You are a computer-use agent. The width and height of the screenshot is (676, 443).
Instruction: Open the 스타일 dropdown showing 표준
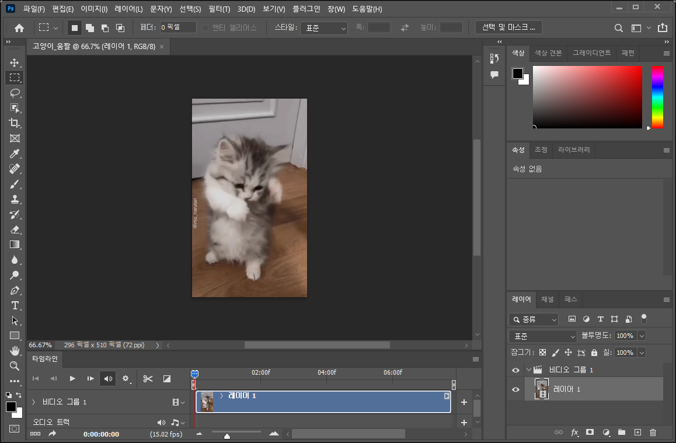(324, 28)
